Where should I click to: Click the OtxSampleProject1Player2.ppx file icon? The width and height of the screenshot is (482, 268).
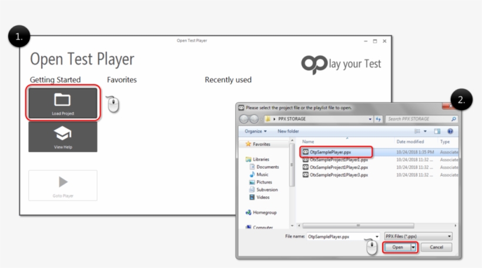pyautogui.click(x=305, y=167)
